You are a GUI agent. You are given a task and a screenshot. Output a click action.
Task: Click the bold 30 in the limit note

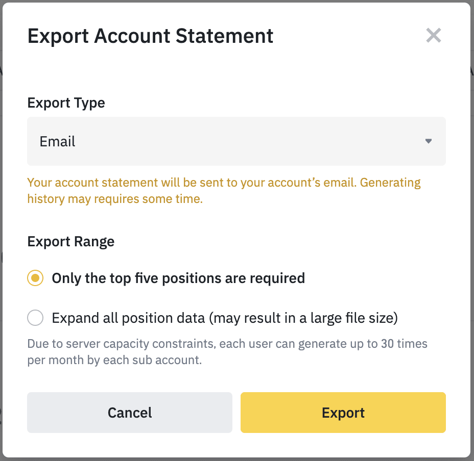tap(387, 344)
